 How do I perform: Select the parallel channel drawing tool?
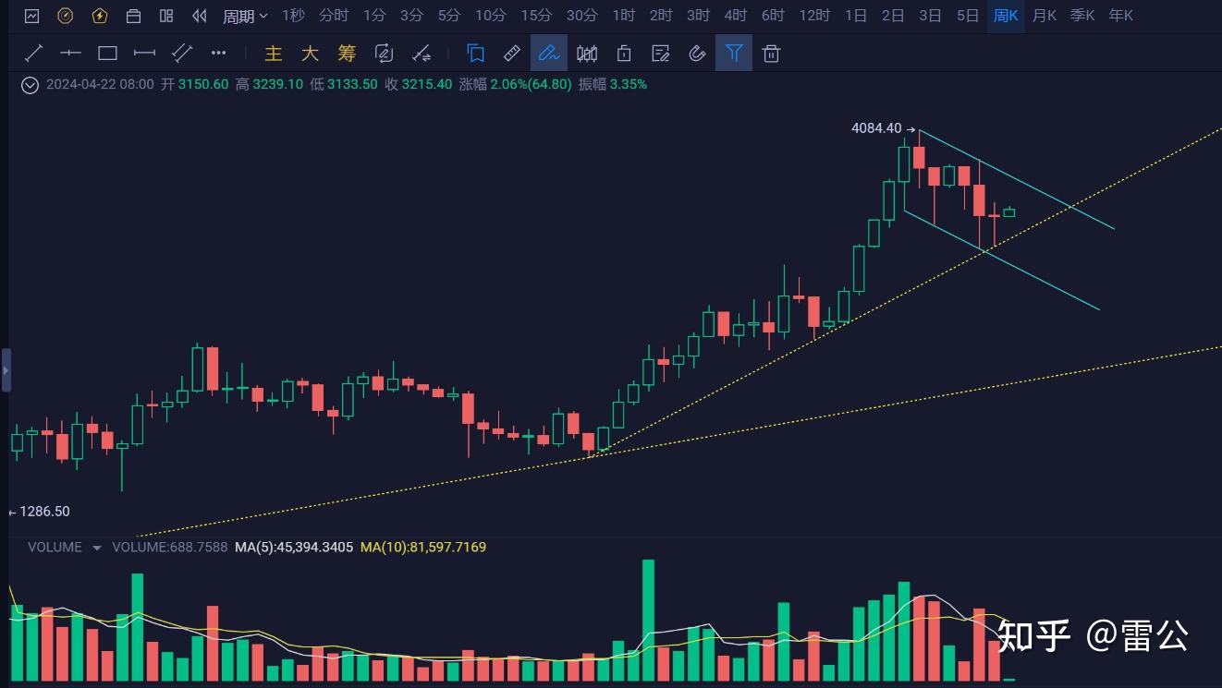tap(182, 54)
